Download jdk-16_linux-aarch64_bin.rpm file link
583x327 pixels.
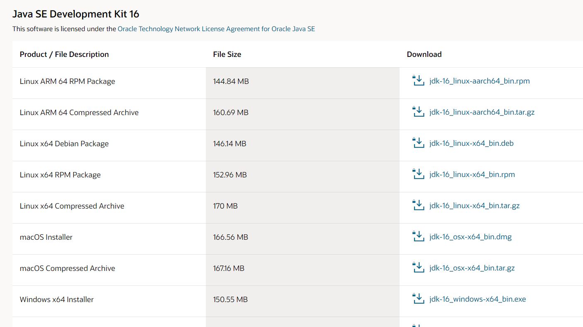[480, 81]
